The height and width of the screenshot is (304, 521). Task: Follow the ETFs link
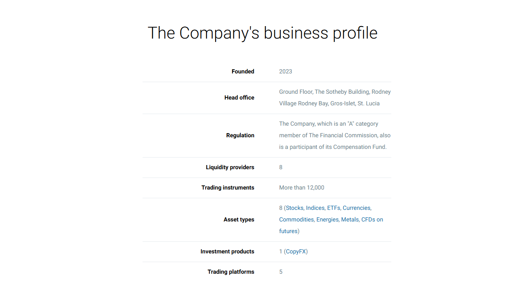(x=333, y=208)
